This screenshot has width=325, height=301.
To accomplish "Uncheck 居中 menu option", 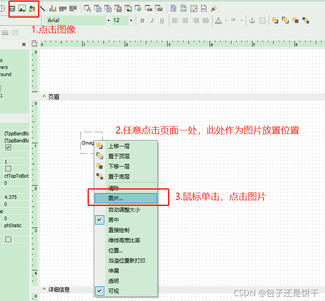I will click(126, 220).
